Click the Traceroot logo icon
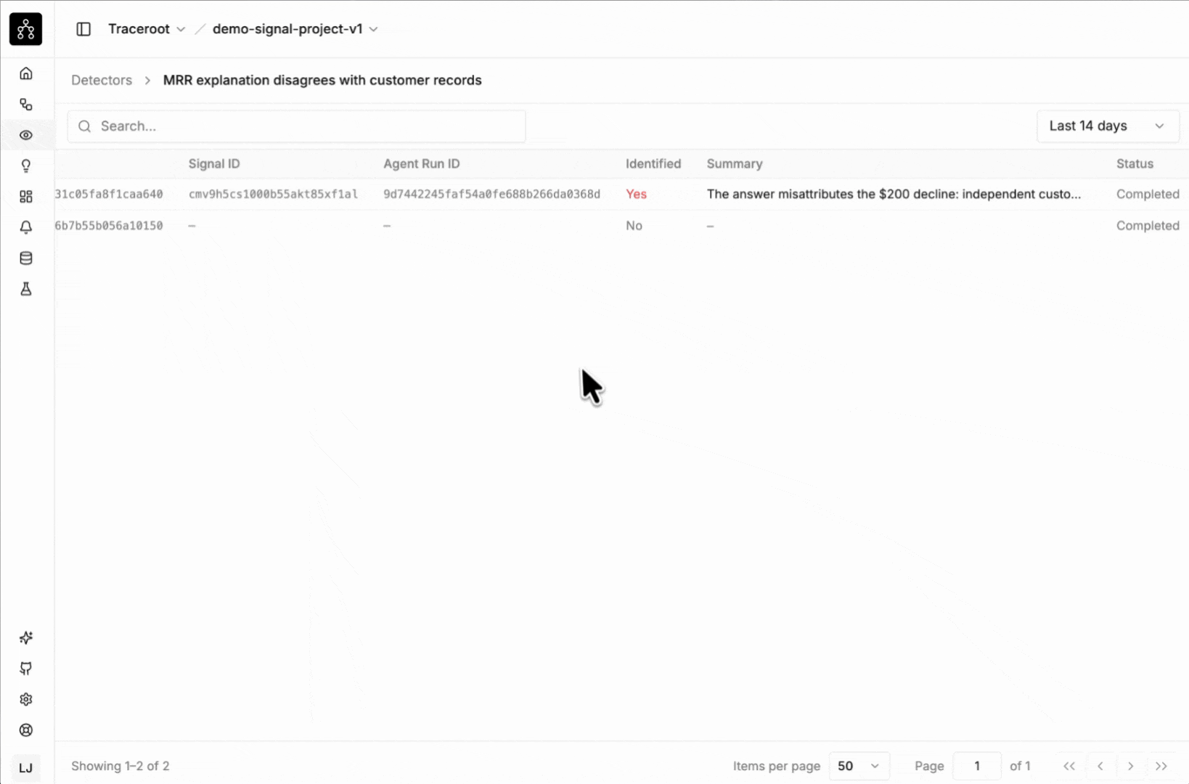 click(x=25, y=29)
